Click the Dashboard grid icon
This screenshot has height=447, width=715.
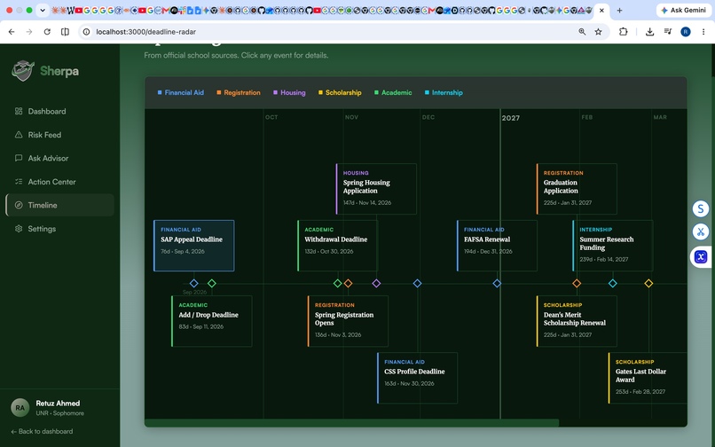coord(19,111)
